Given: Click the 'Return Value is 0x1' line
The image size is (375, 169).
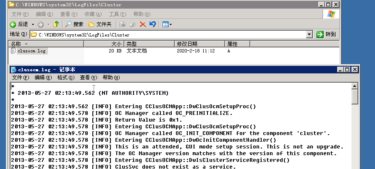Looking at the screenshot, I should [97, 120].
